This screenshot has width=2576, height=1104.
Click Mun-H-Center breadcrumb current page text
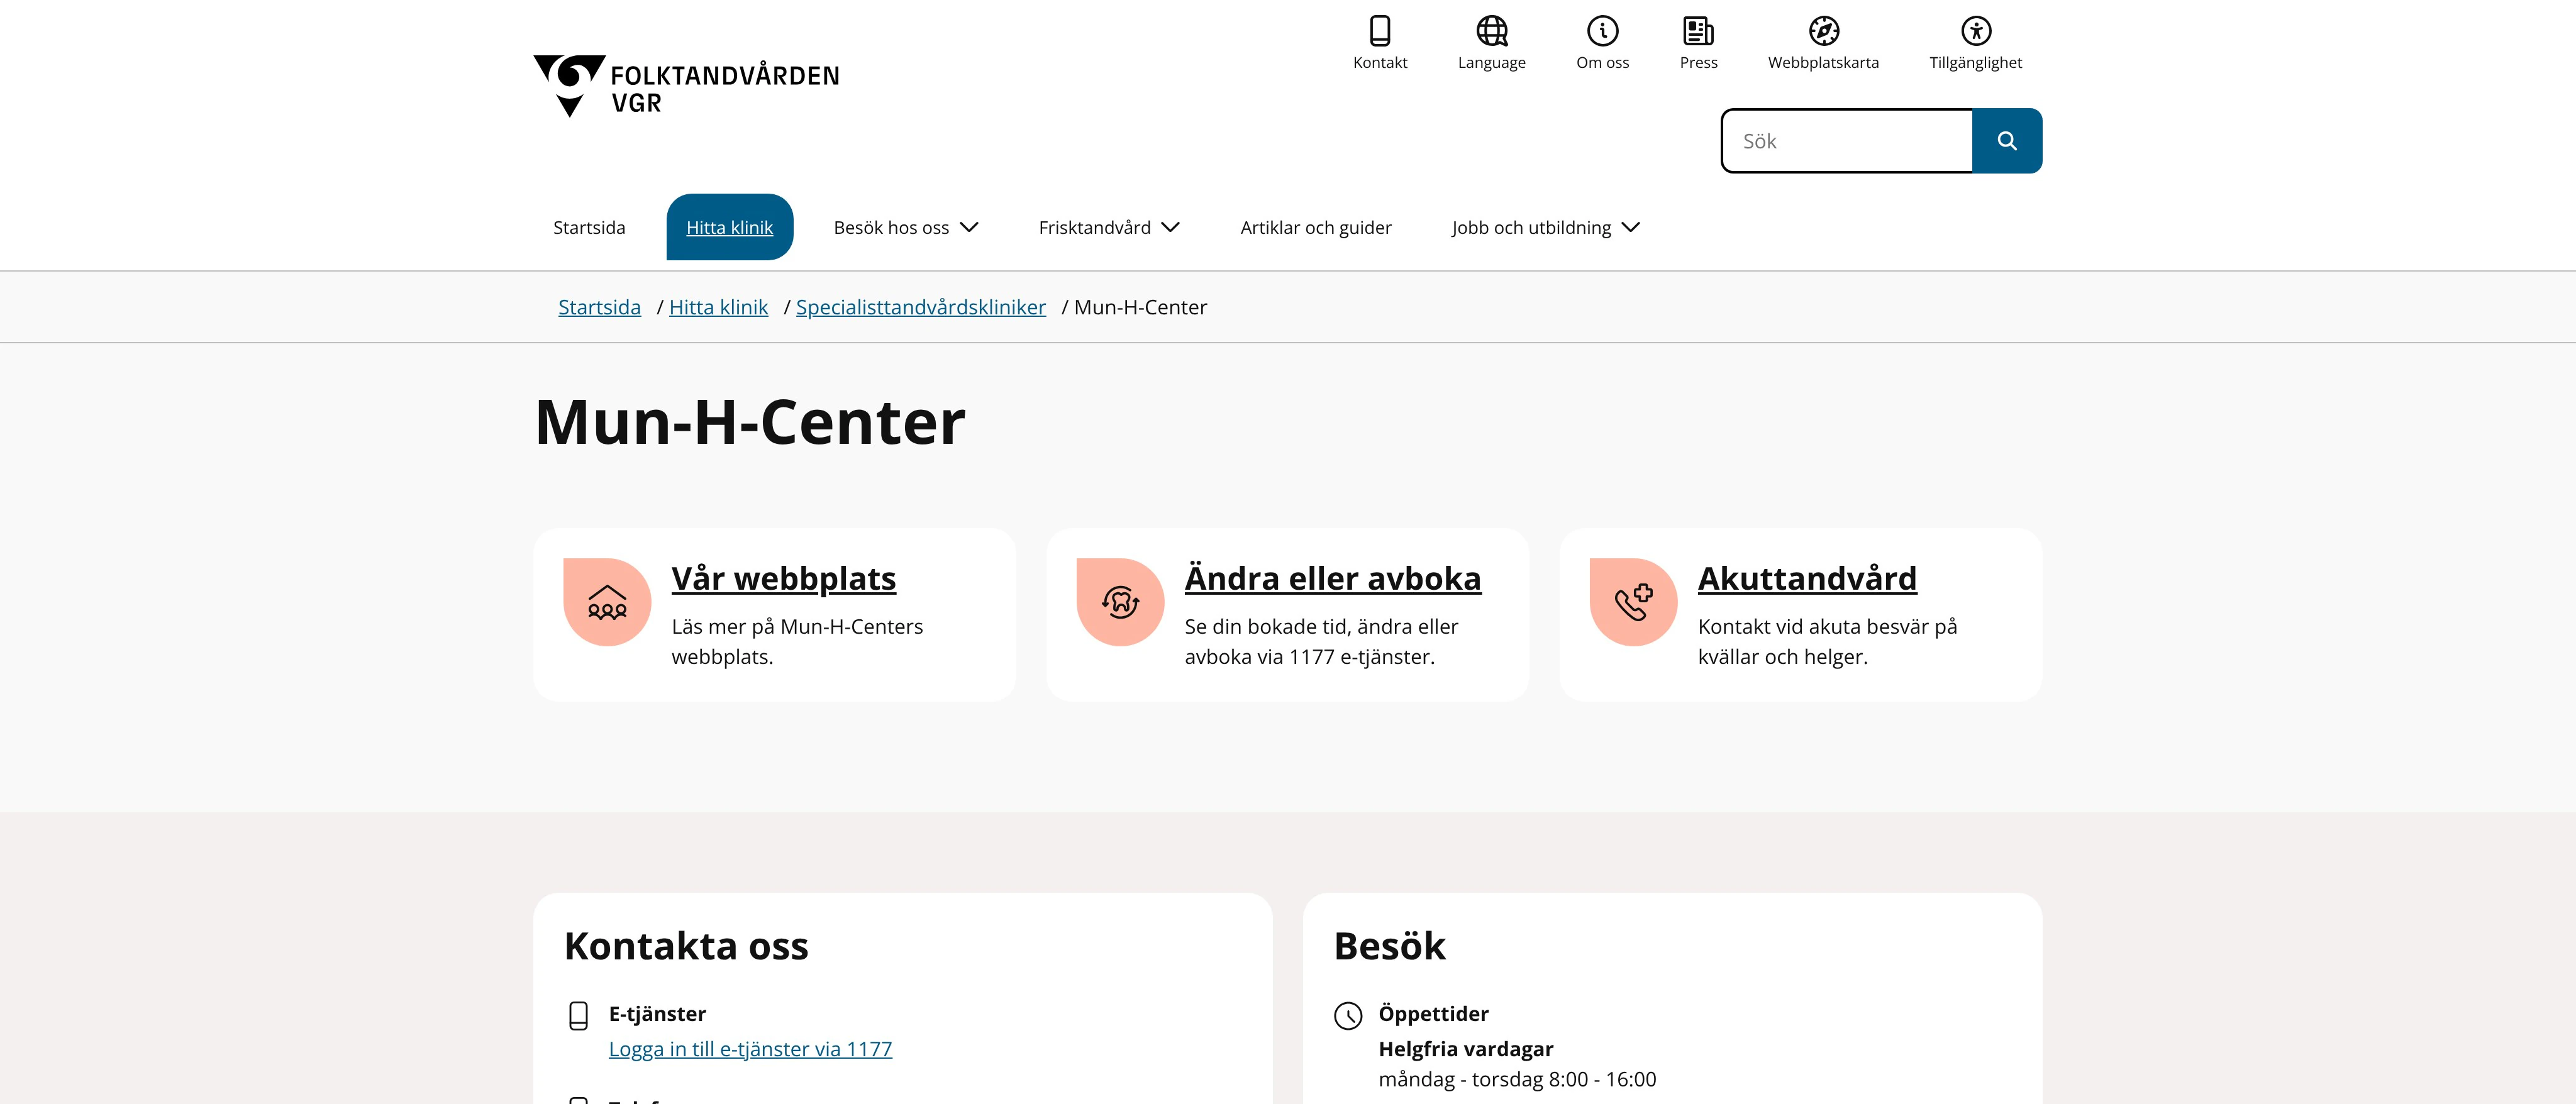pyautogui.click(x=1140, y=307)
